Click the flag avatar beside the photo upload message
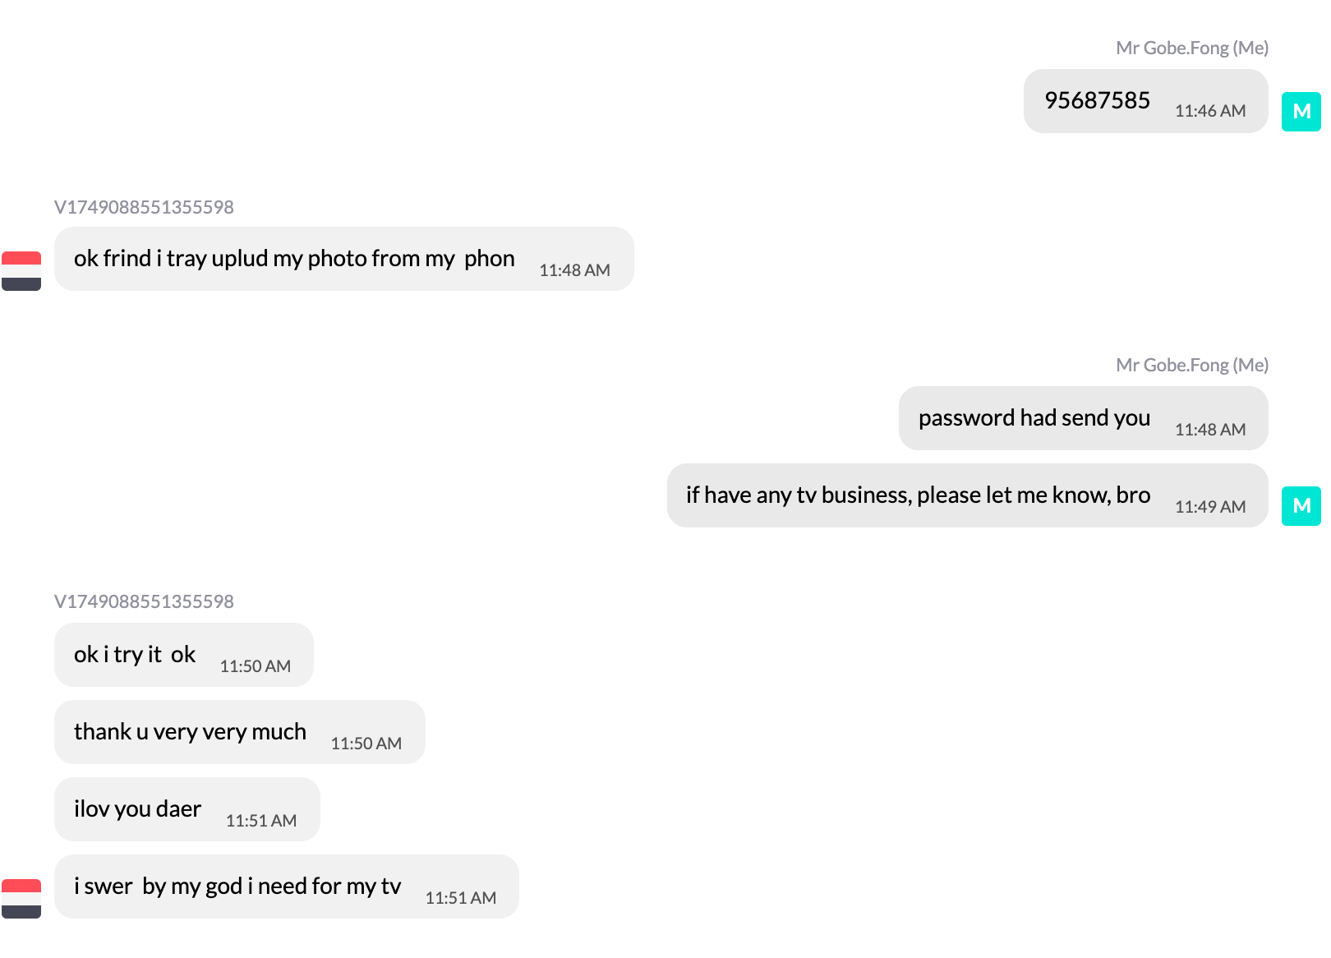The height and width of the screenshot is (958, 1331). tap(21, 271)
